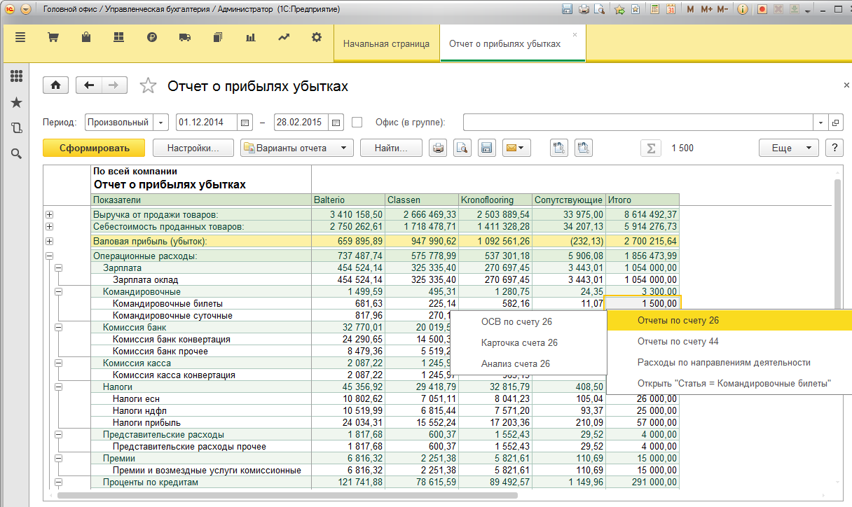Add report to favorites with star outline
The height and width of the screenshot is (507, 852).
coord(148,85)
